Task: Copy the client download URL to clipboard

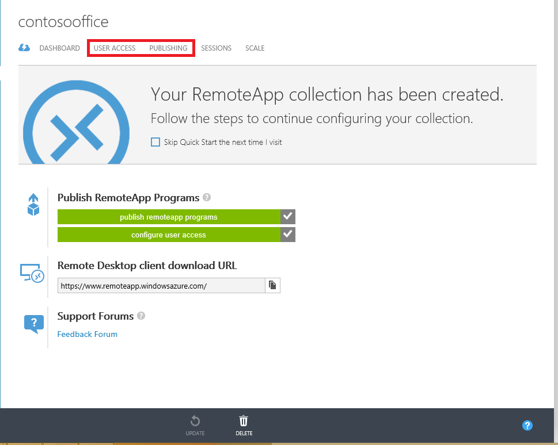Action: pyautogui.click(x=272, y=285)
